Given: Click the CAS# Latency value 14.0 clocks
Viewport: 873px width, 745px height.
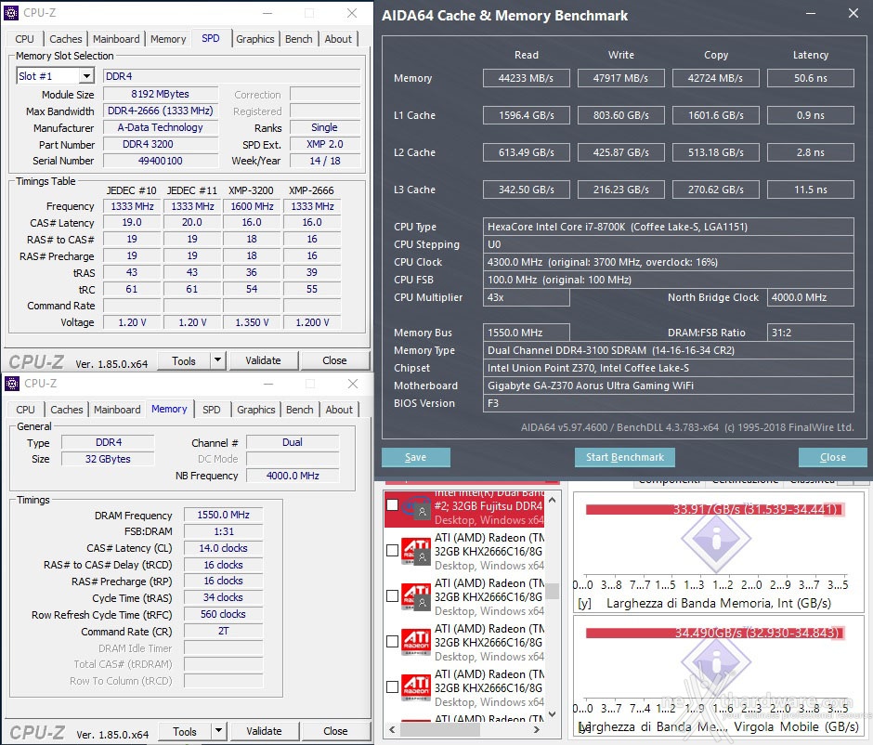Looking at the screenshot, I should click(223, 548).
